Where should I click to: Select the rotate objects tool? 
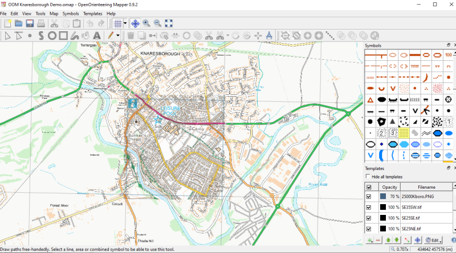235,36
